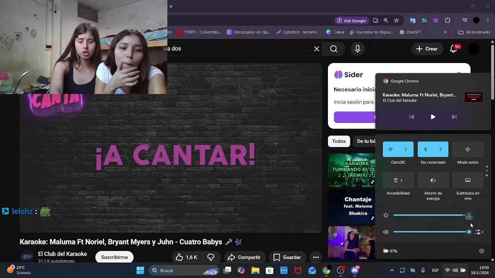Viewport: 495px width, 278px height.
Task: Start YouTube voice search microphone
Action: tap(358, 49)
